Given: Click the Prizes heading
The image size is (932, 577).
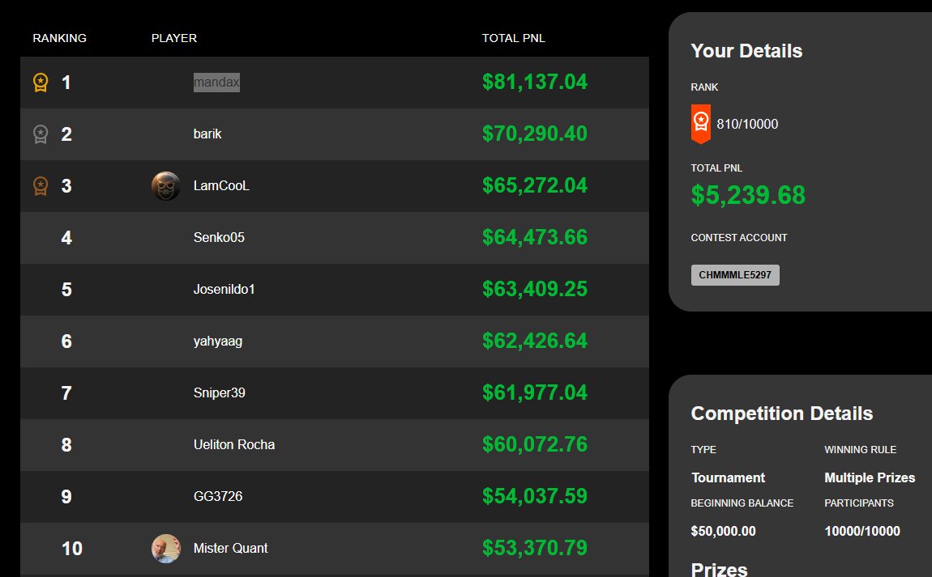Looking at the screenshot, I should [x=719, y=569].
